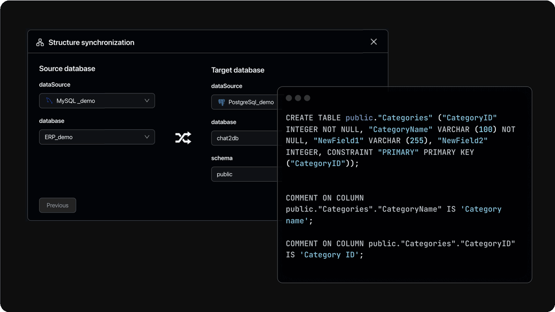The height and width of the screenshot is (312, 555).
Task: Click the CREATE TABLE statement text
Action: coord(401,141)
